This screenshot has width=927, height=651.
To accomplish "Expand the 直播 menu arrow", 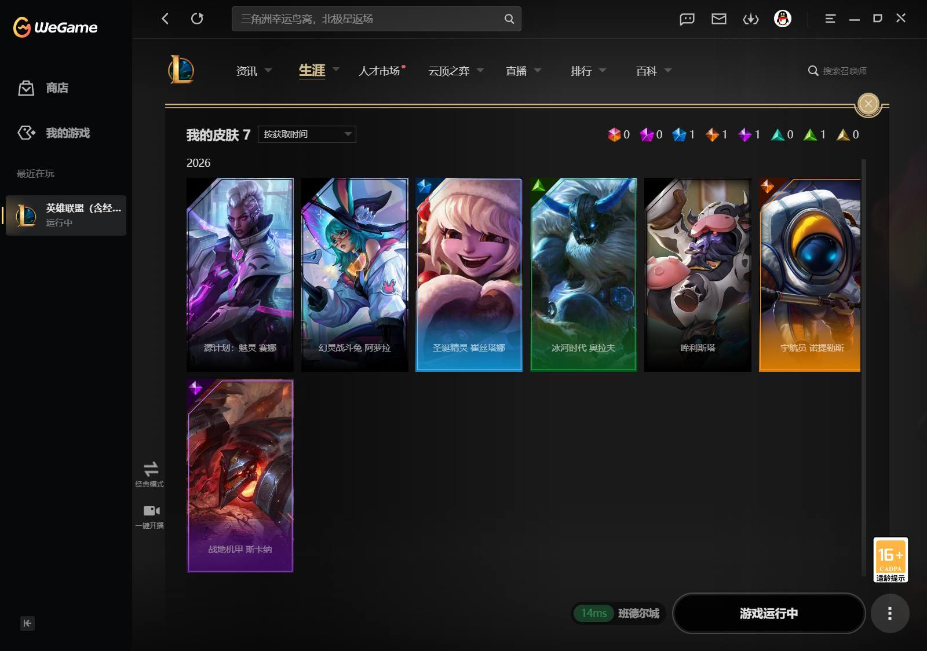I will pos(538,70).
